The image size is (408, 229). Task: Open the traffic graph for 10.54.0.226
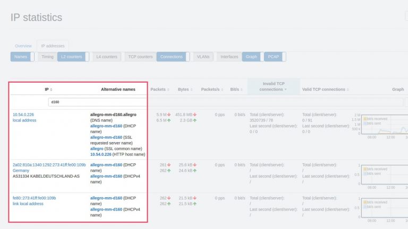385,125
